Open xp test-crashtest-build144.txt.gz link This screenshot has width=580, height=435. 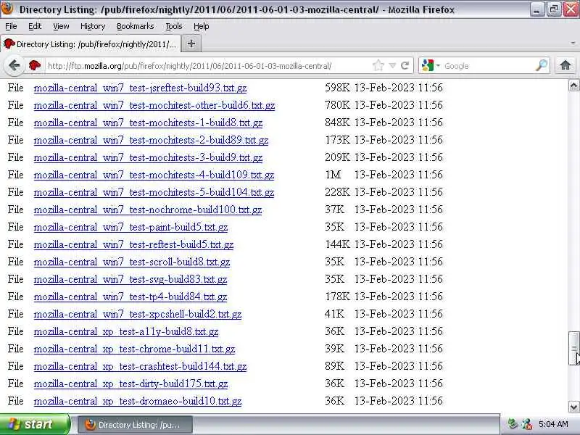140,366
